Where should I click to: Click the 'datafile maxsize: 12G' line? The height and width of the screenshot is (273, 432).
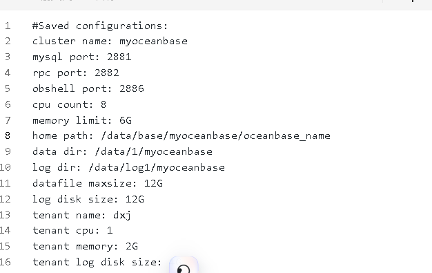click(97, 183)
